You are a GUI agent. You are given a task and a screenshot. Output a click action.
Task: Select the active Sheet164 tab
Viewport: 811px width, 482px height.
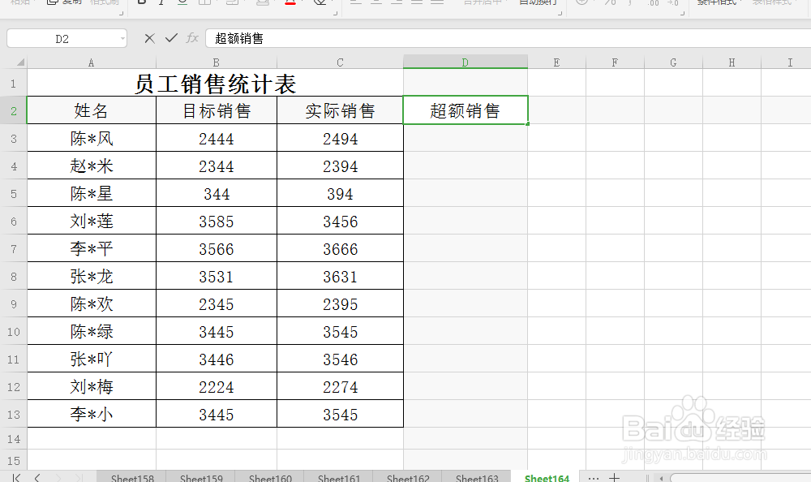[547, 478]
